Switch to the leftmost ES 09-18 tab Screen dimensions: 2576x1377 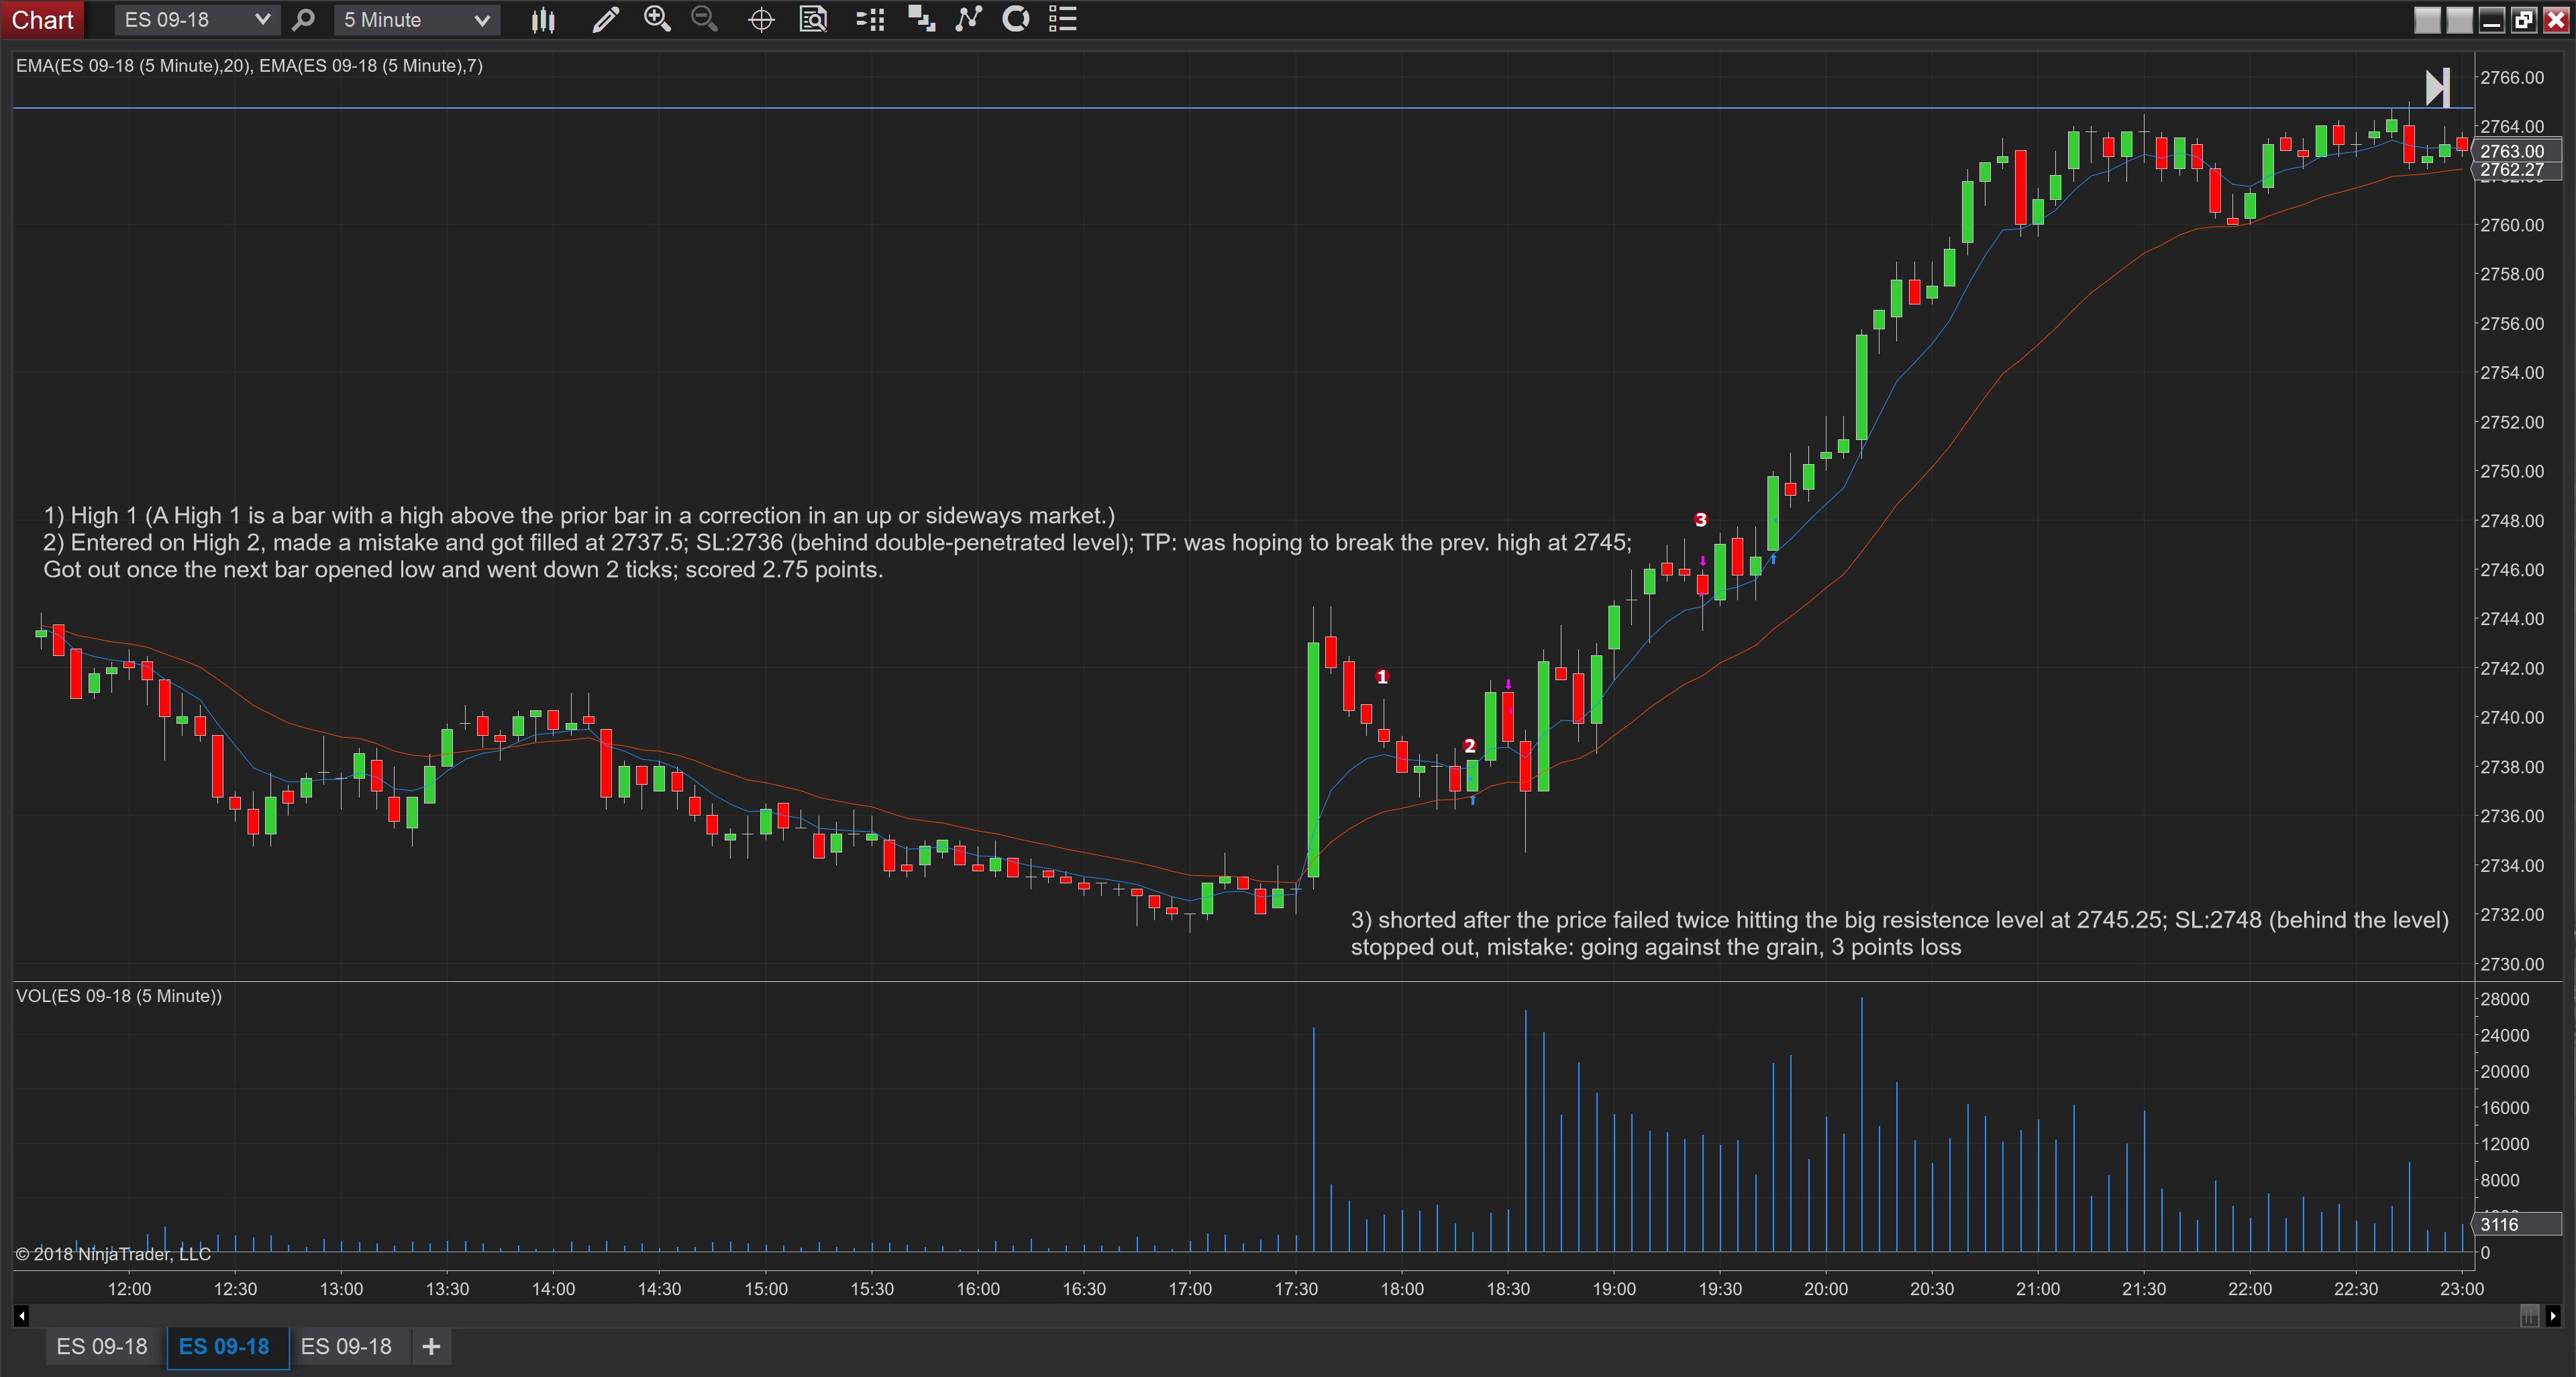click(102, 1347)
